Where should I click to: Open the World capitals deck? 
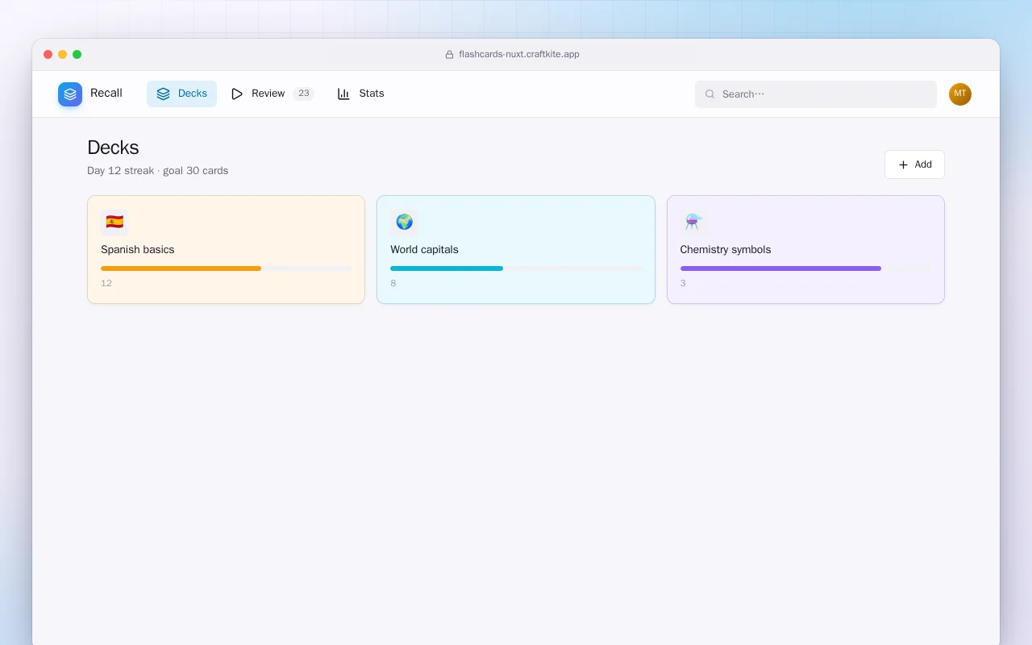pos(516,250)
